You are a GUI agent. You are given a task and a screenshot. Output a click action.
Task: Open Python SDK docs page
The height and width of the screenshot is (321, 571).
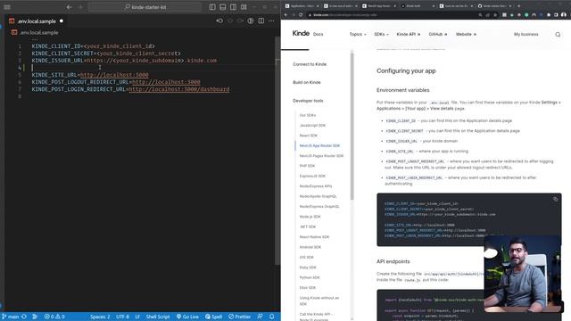point(310,277)
